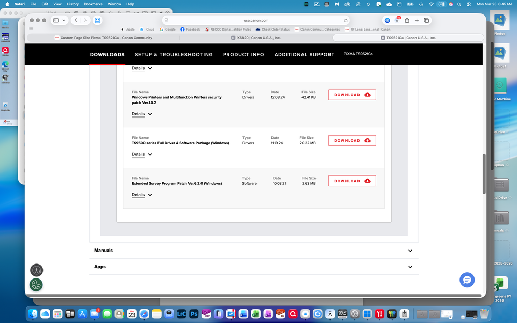Image resolution: width=517 pixels, height=323 pixels.
Task: Open Finder in the Dock
Action: [33, 314]
